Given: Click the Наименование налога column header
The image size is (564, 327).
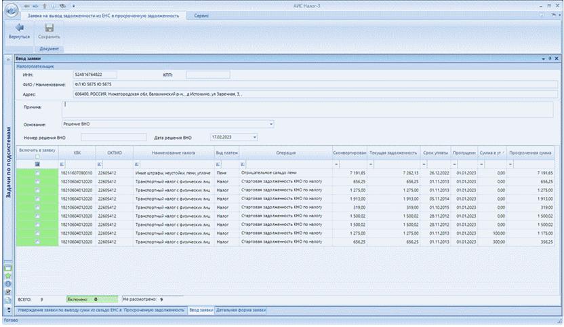Looking at the screenshot, I should point(173,153).
